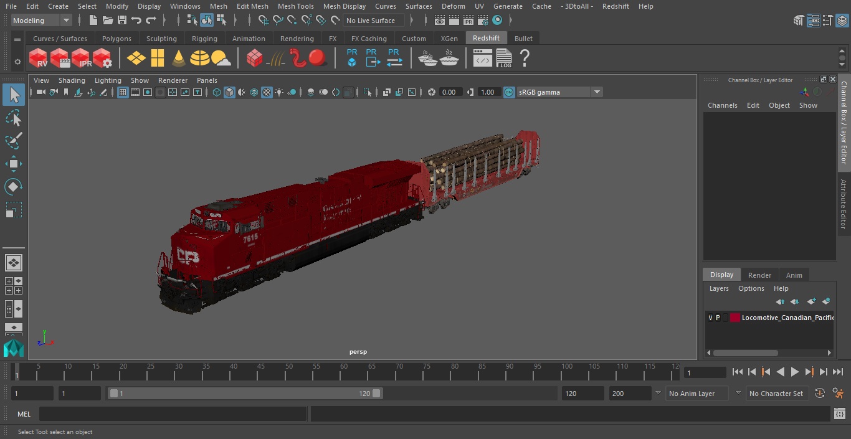The width and height of the screenshot is (851, 439).
Task: Toggle layer visibility V for Locomotive layer
Action: pyautogui.click(x=710, y=318)
